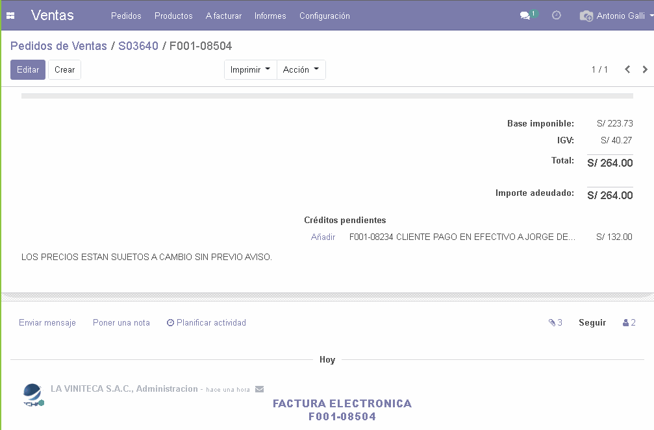
Task: Click the envelope icon next to LA VINITECA message
Action: [x=259, y=388]
